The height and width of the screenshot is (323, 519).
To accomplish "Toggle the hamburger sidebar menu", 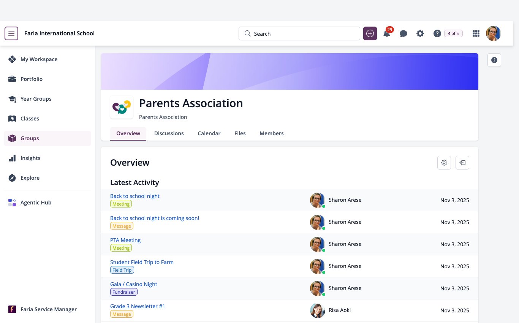I will tap(11, 33).
